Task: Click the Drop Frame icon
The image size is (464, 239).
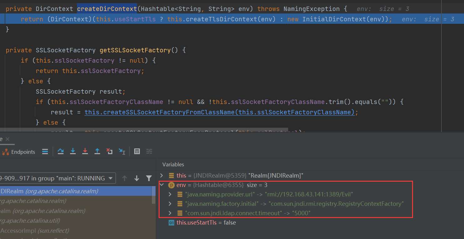Action: [110, 151]
